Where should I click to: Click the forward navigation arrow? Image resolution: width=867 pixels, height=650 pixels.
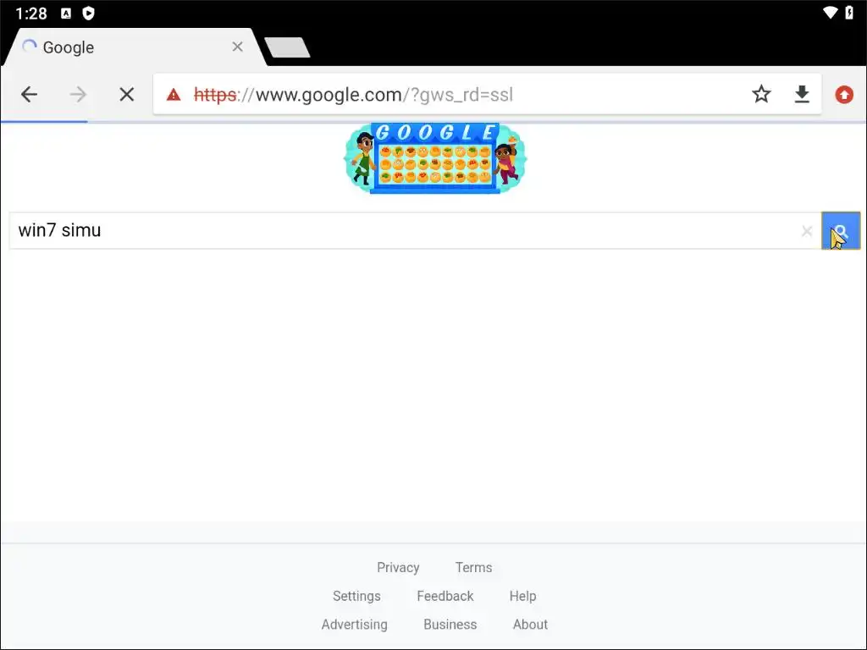tap(78, 95)
